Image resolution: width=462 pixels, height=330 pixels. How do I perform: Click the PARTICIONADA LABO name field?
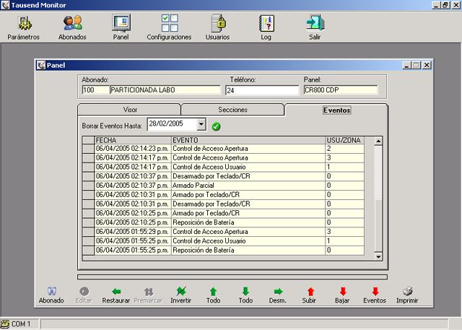(x=165, y=90)
